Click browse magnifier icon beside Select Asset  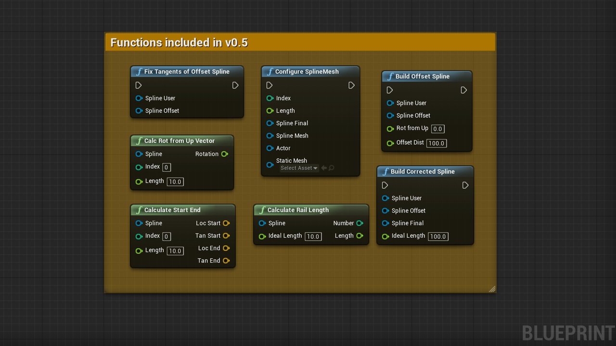click(331, 168)
